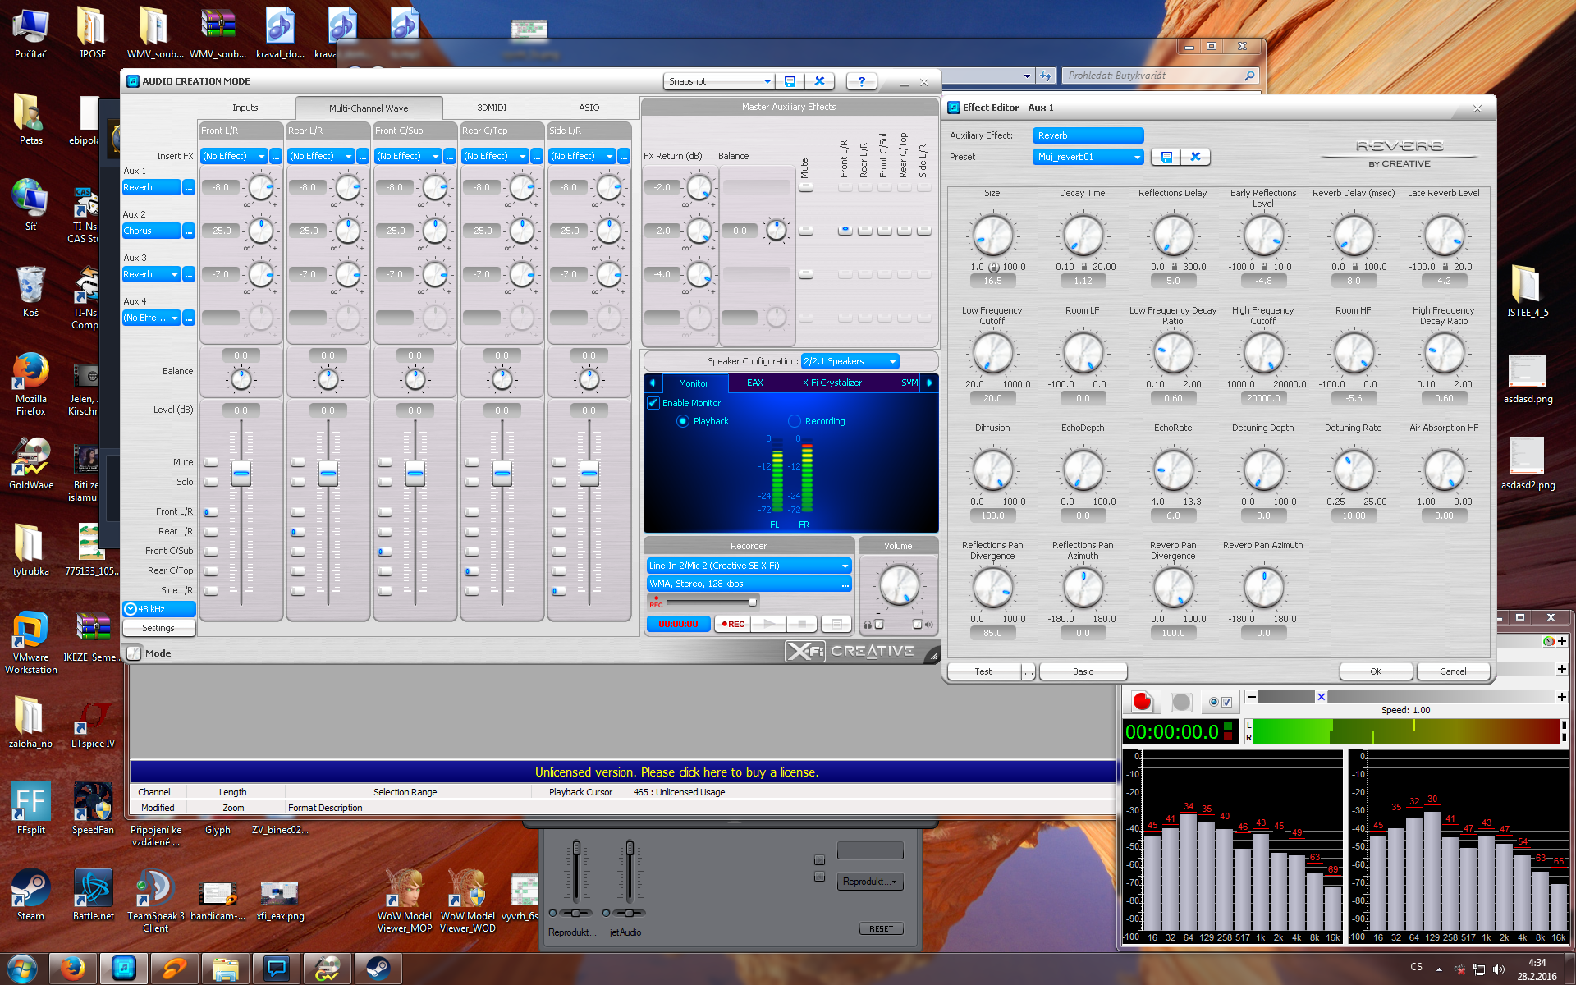The image size is (1576, 985).
Task: Click the recorder stop button
Action: point(802,624)
